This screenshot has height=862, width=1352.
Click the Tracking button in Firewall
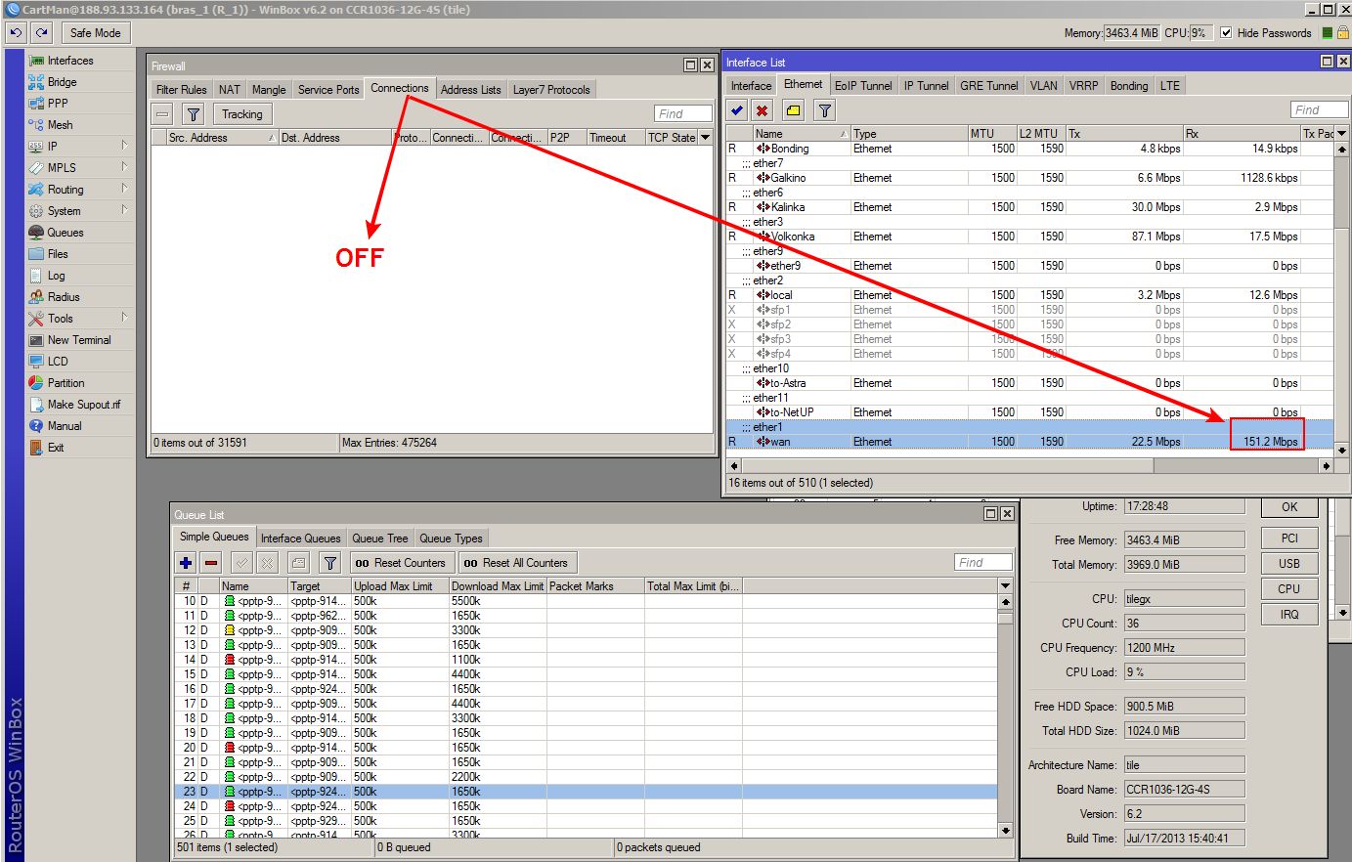tap(241, 114)
